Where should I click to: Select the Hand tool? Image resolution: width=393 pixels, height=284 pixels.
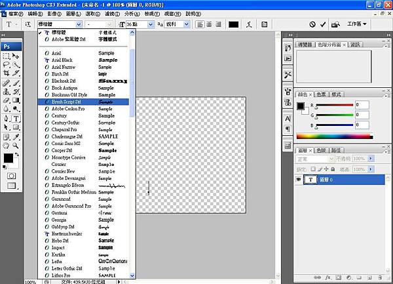(x=7, y=146)
